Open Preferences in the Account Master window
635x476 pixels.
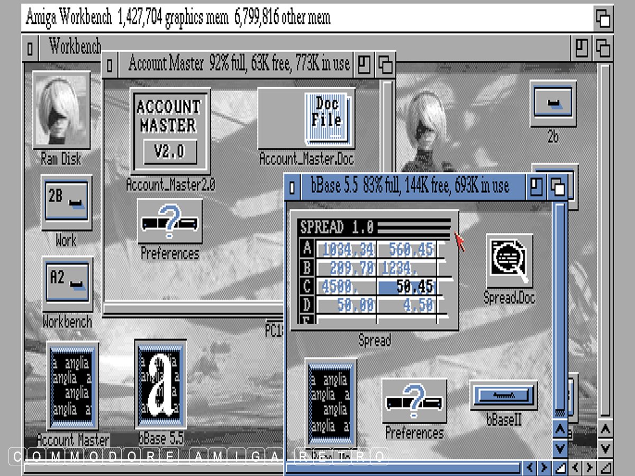pos(169,221)
